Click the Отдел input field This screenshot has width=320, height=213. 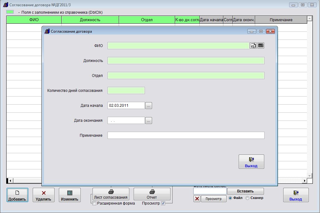[186, 75]
